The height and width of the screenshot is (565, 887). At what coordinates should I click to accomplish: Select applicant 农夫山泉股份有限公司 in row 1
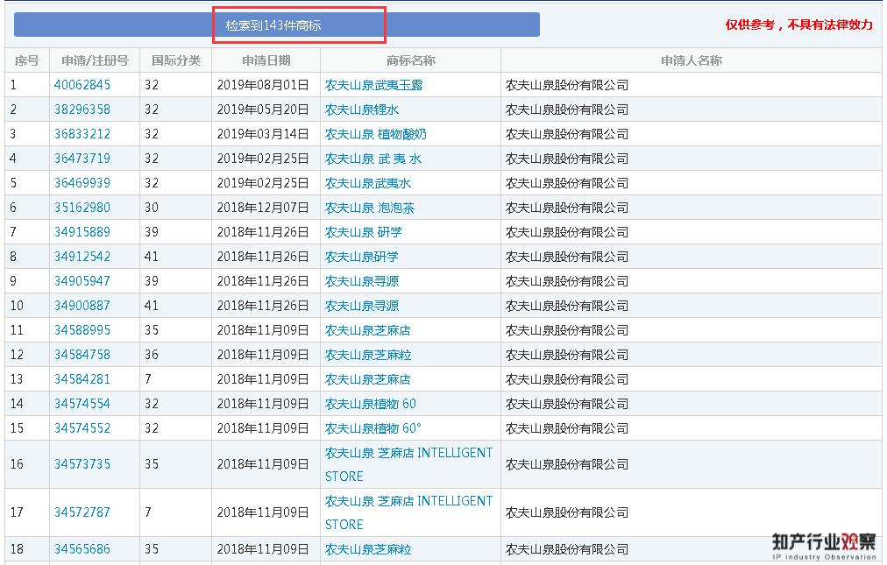[567, 85]
